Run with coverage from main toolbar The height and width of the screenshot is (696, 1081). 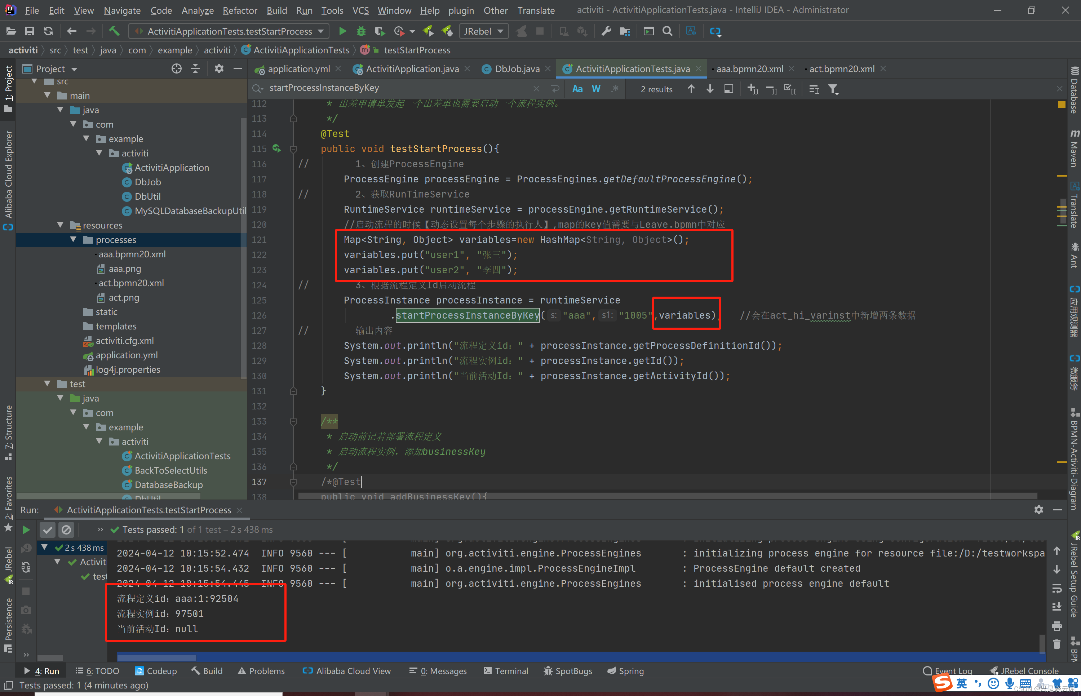point(380,31)
